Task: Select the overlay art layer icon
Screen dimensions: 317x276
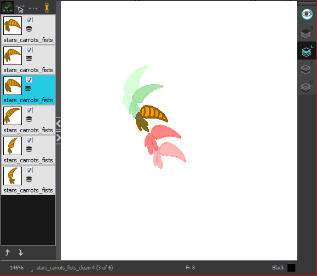Action: [x=307, y=33]
